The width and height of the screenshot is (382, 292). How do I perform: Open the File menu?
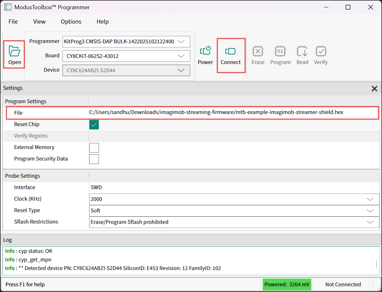[x=13, y=22]
